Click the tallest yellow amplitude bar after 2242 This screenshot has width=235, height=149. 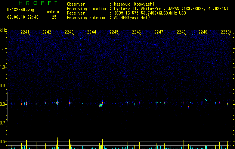tap(57, 143)
